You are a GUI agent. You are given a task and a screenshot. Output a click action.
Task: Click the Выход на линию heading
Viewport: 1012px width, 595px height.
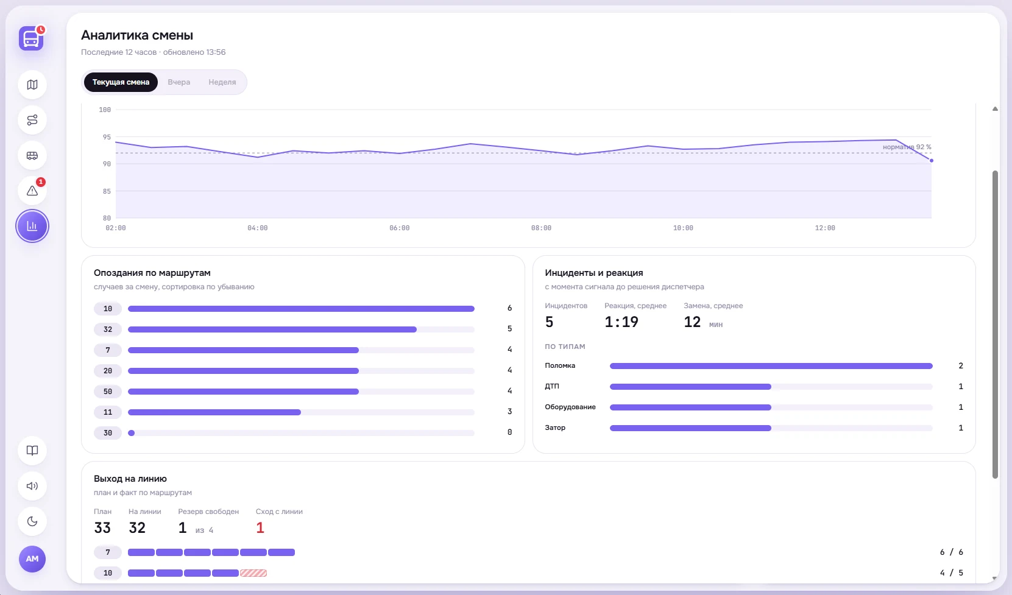pyautogui.click(x=130, y=479)
